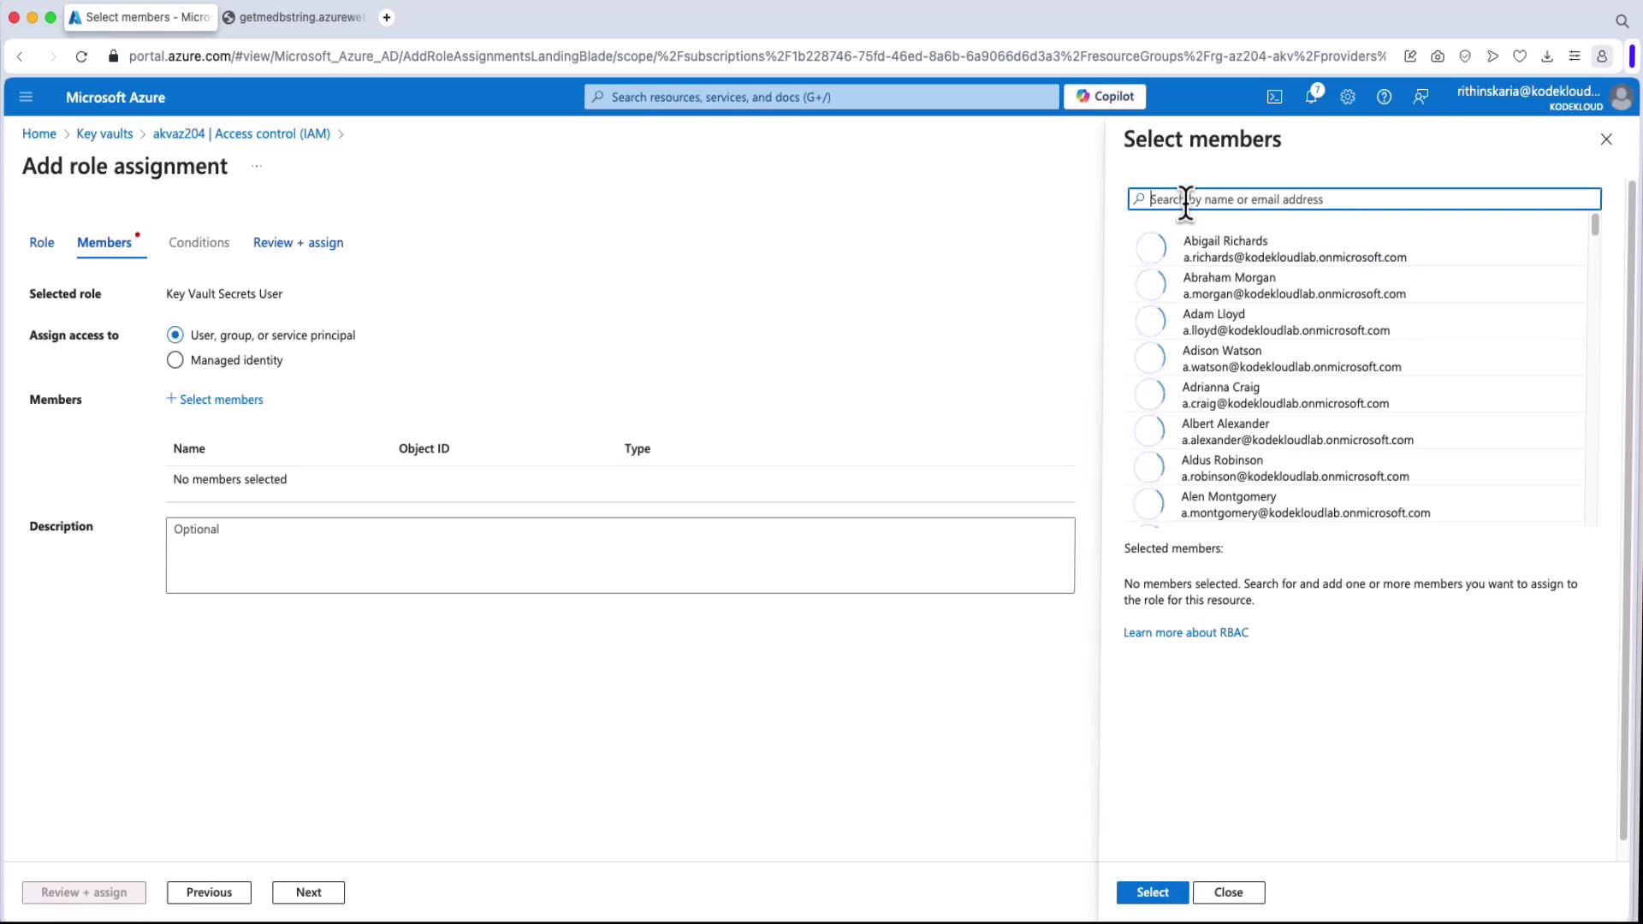Open the ellipsis next to Add role assignment

[256, 167]
